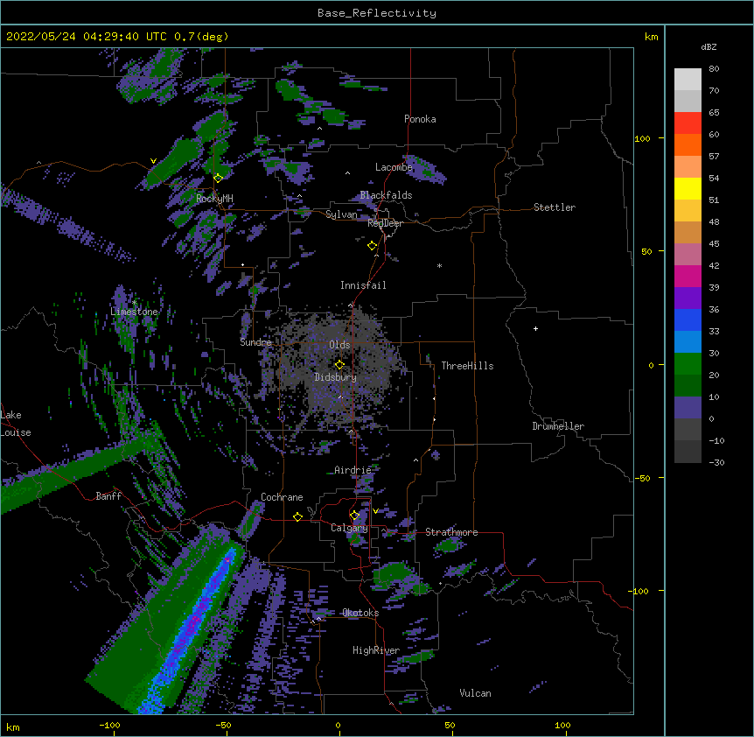754x737 pixels.
Task: Click the Limestone label
Action: [x=134, y=312]
